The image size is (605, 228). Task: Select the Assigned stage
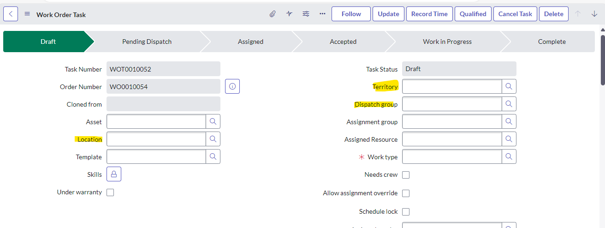[250, 42]
